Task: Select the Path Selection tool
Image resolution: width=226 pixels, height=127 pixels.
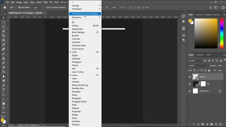Action: tap(4, 95)
